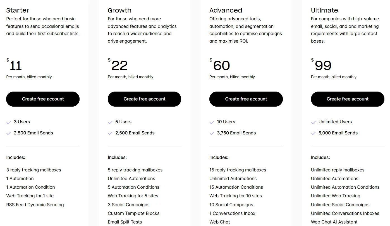390x226 pixels.
Task: Click Web Chat AI Assistant feature
Action: tap(334, 222)
